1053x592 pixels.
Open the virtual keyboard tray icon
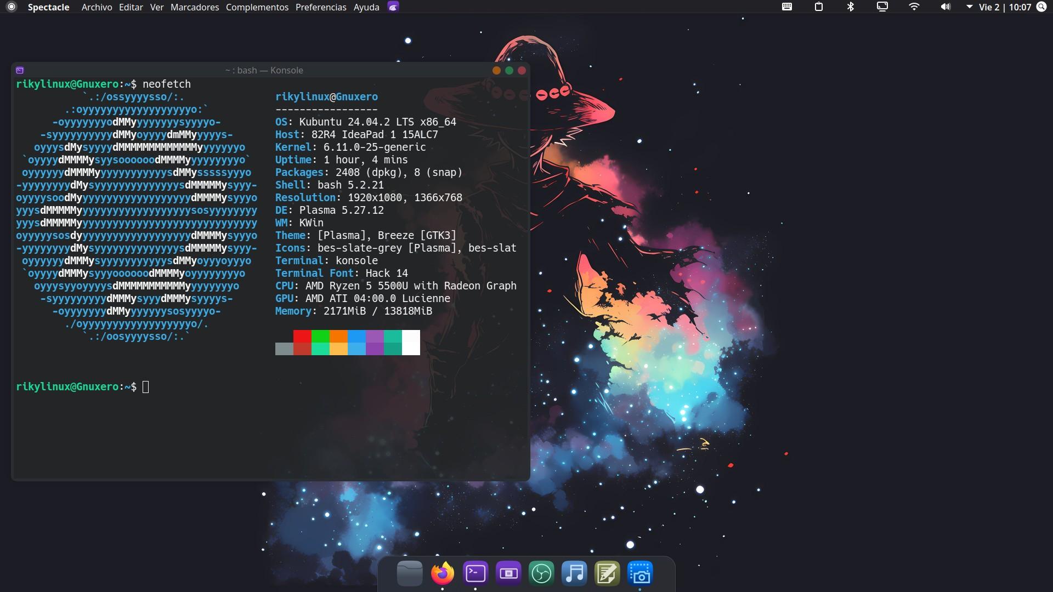pos(787,7)
